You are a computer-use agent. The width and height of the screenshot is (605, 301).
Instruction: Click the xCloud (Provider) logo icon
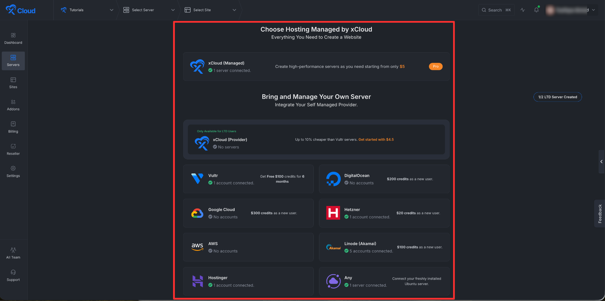[202, 143]
